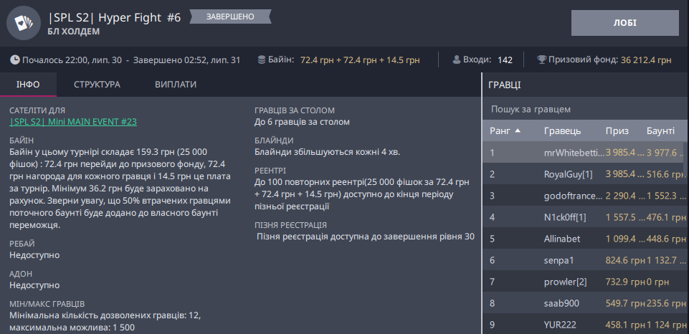Click the clock icon beside start time
Image resolution: width=689 pixels, height=334 pixels.
(x=15, y=60)
